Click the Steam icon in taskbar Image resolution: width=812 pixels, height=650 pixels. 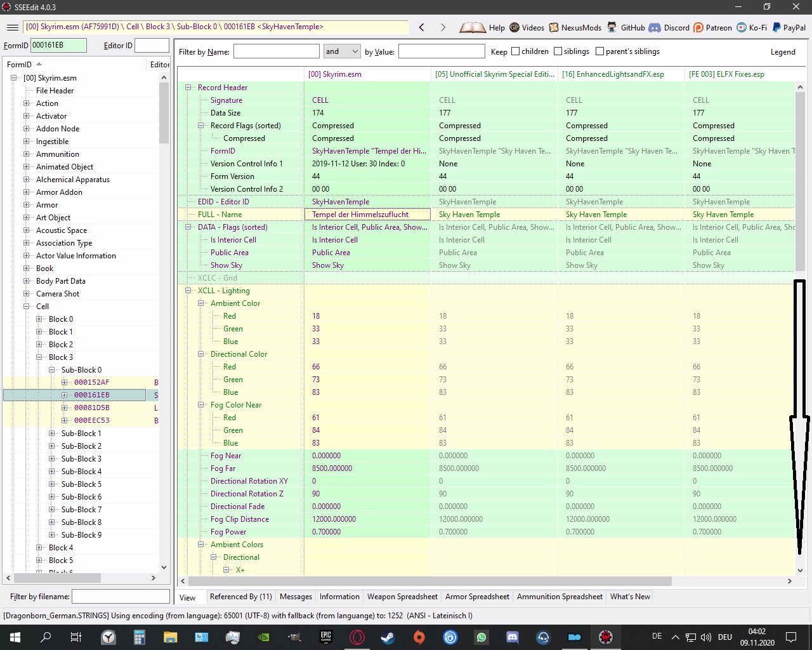388,637
